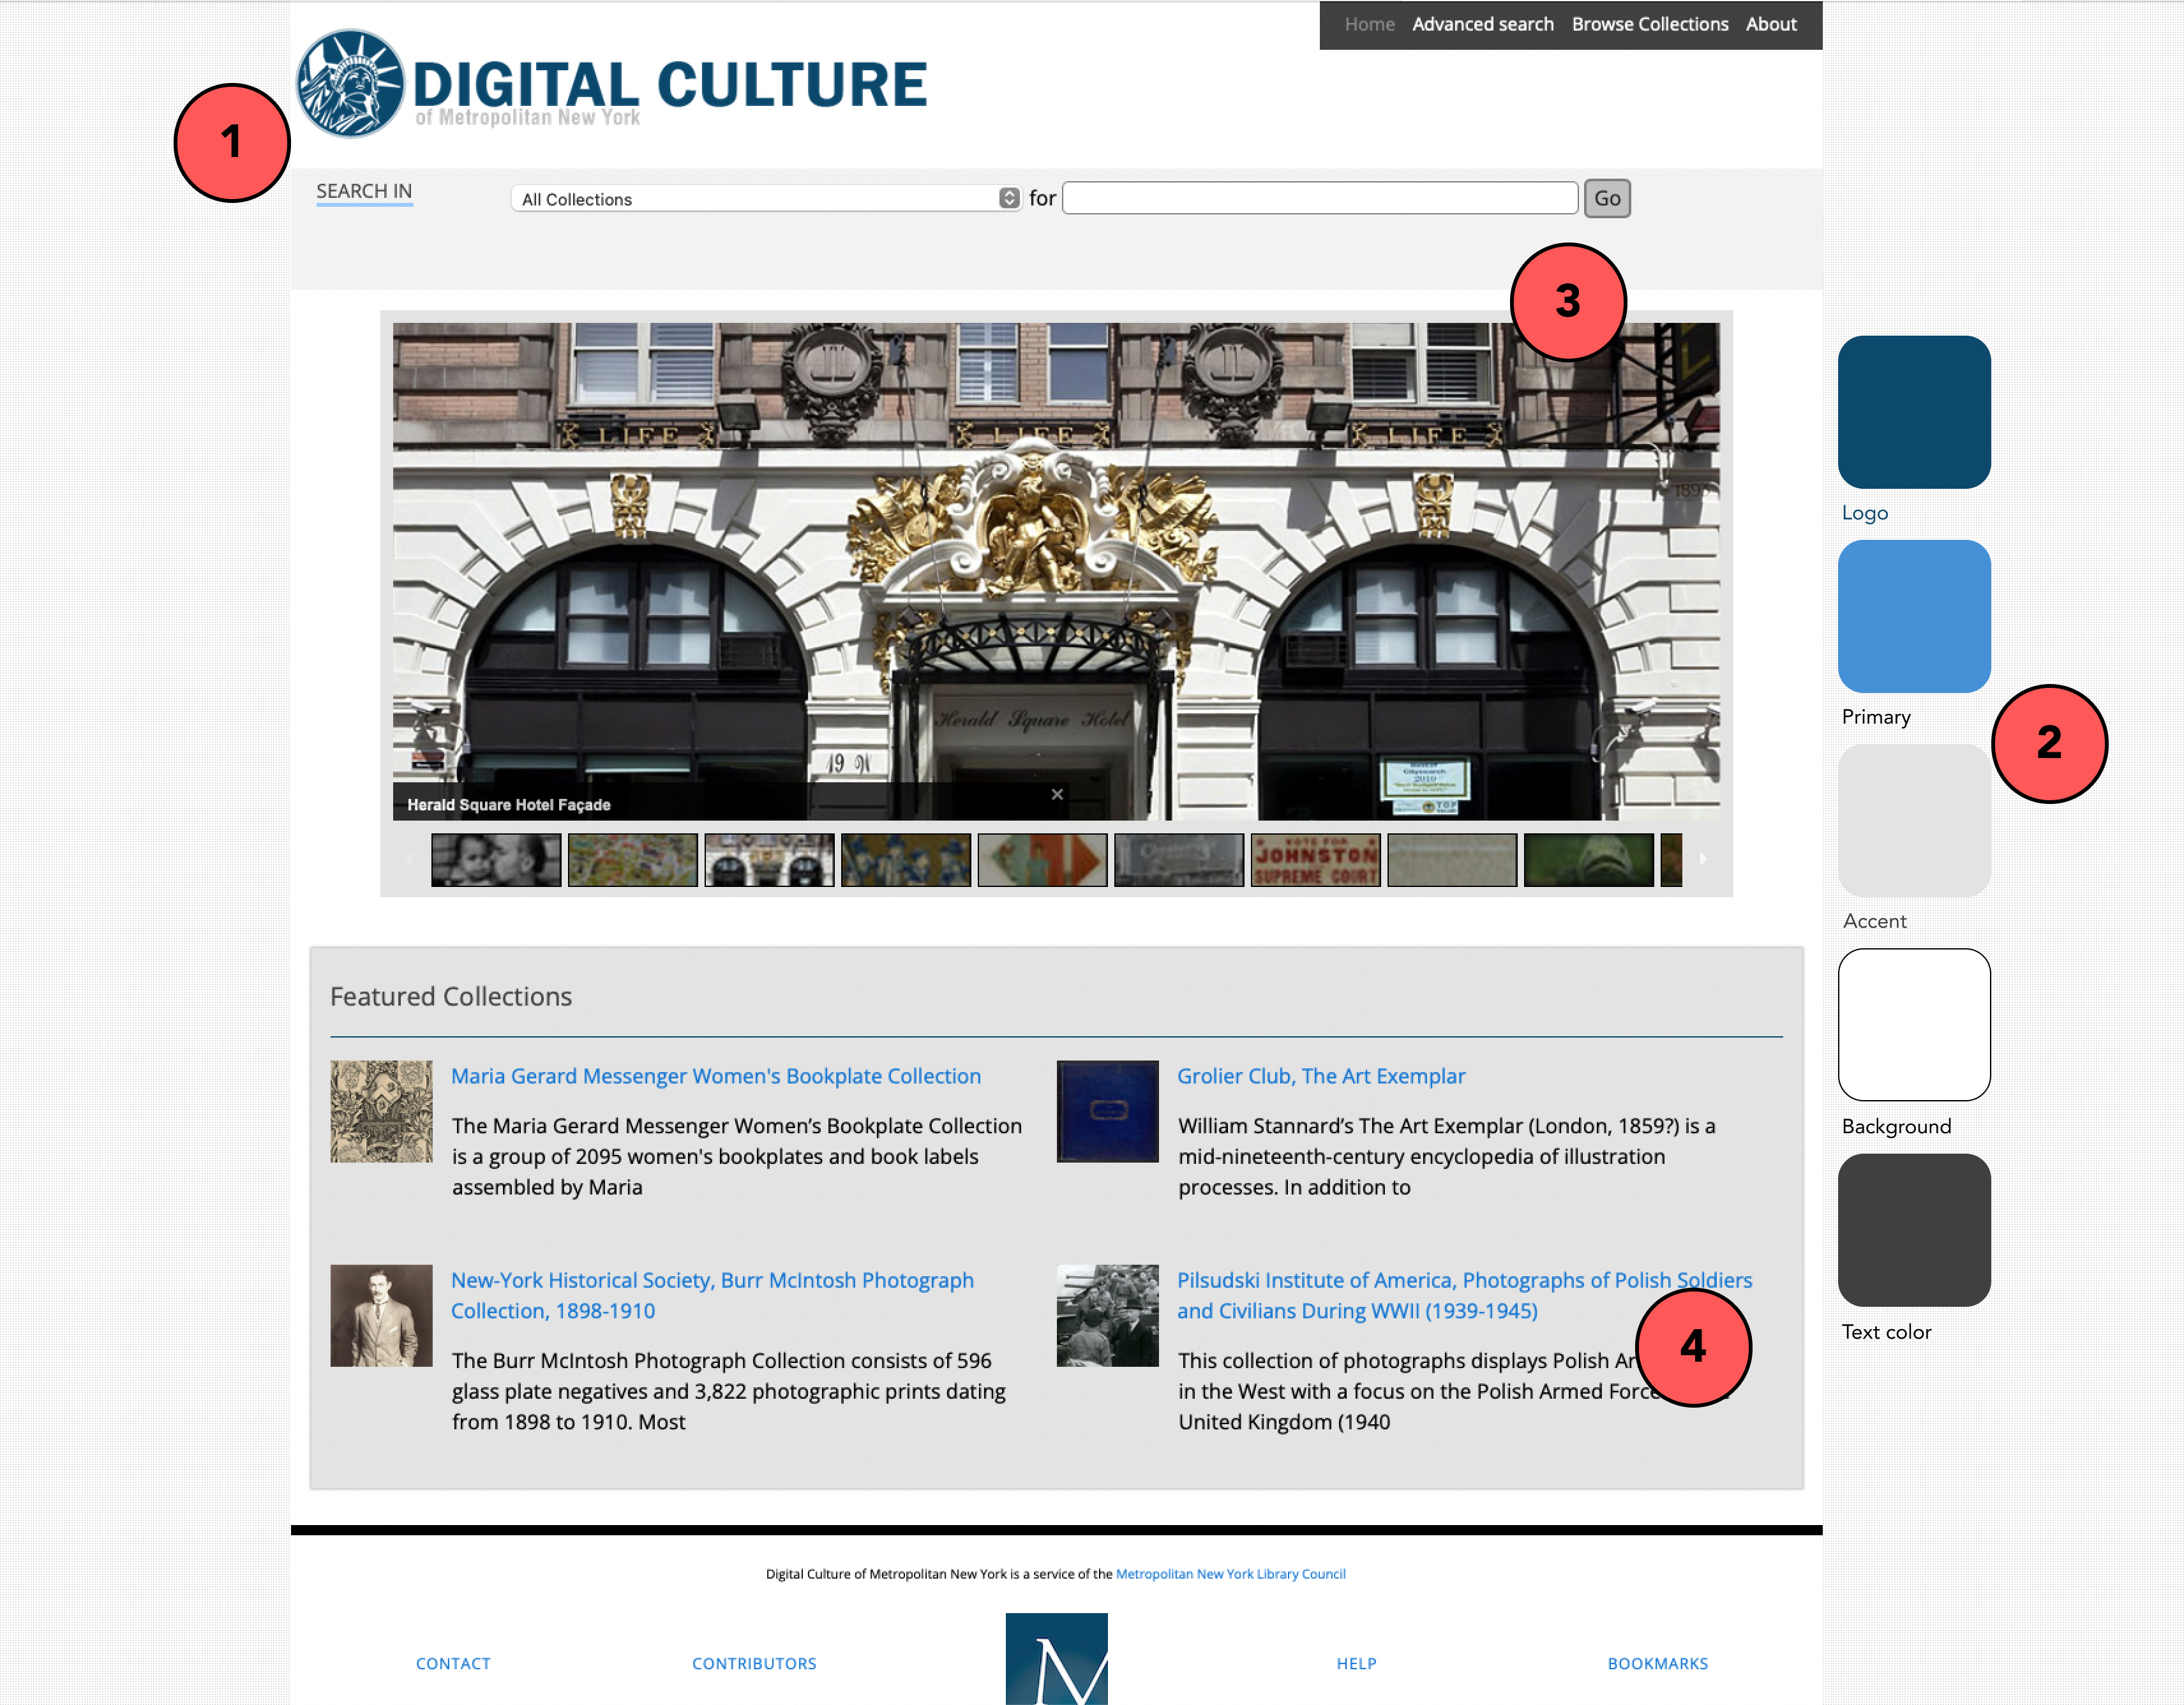
Task: Open Grolier Club, The Art Exemplar link
Action: [1320, 1076]
